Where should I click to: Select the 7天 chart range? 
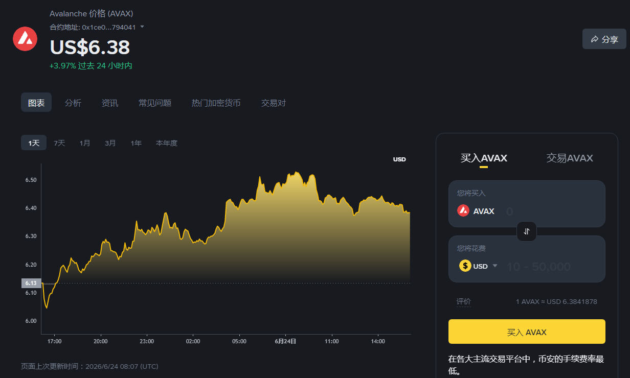59,143
